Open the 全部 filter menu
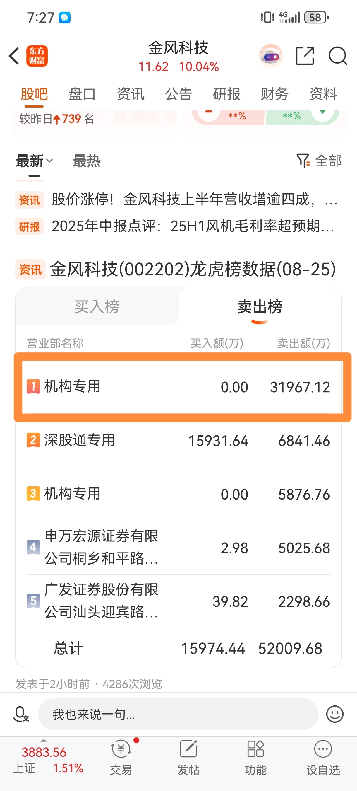 [x=319, y=161]
